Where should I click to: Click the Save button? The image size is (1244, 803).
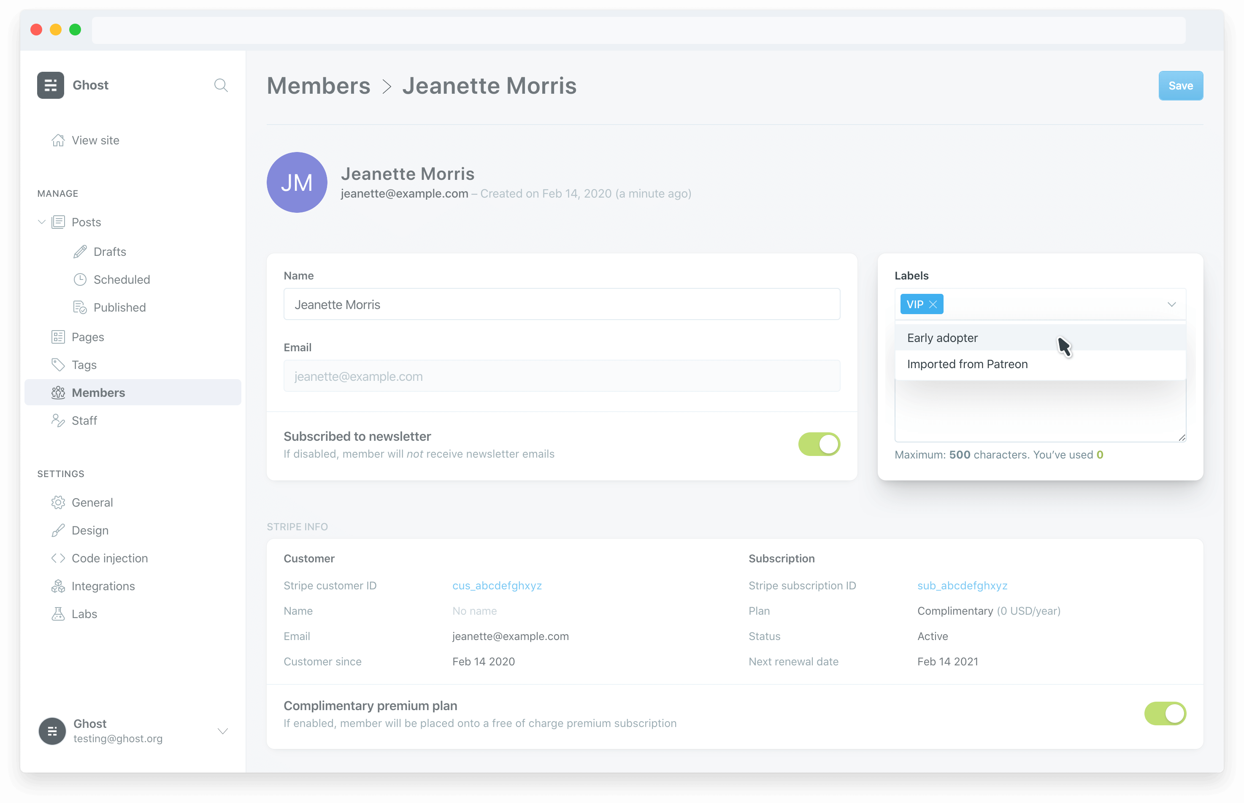(1180, 85)
